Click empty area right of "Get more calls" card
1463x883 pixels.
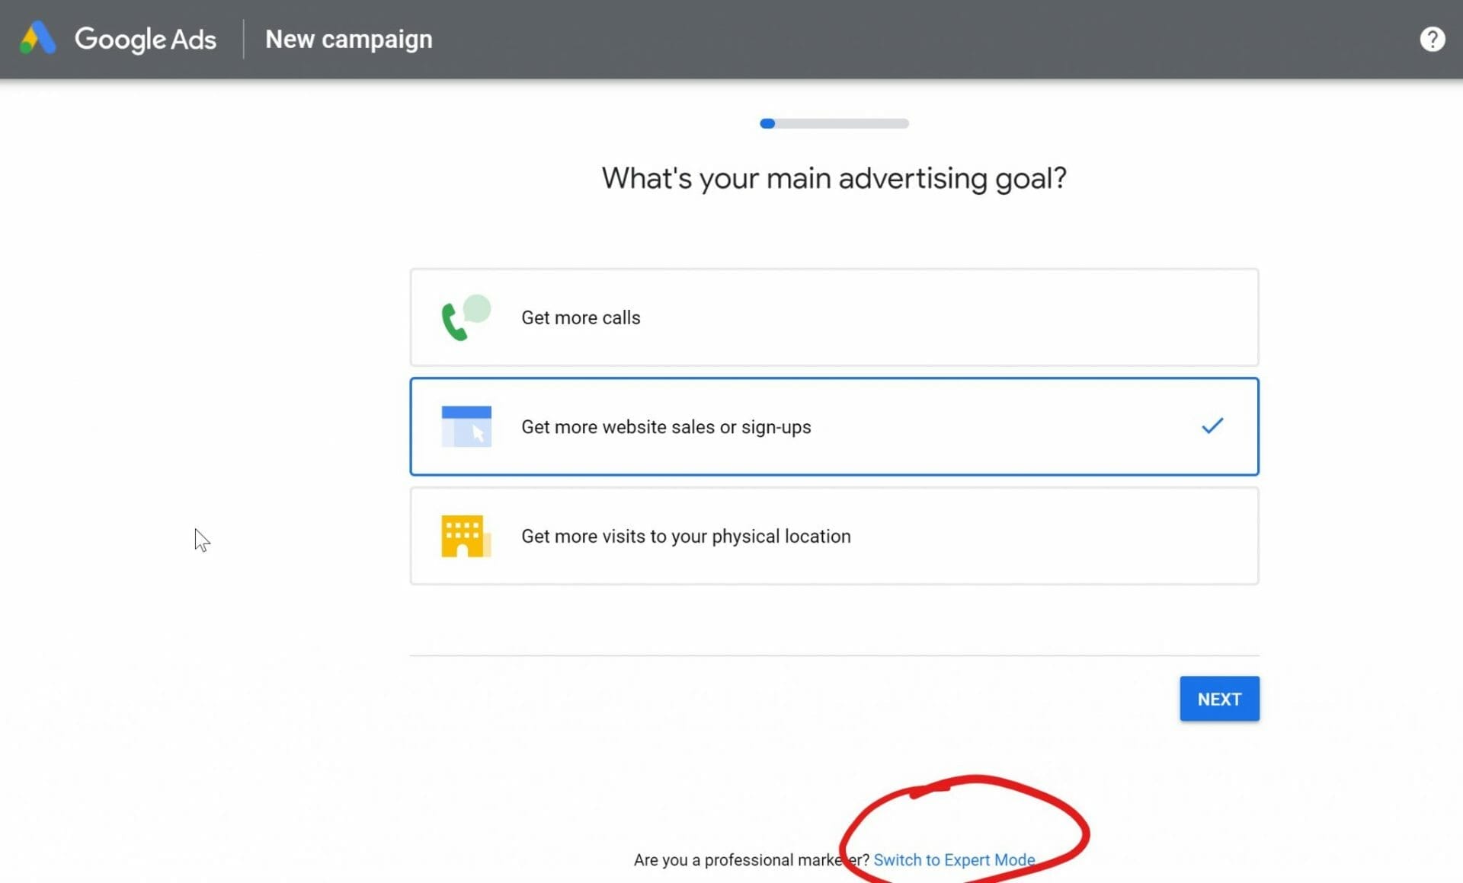[1361, 317]
